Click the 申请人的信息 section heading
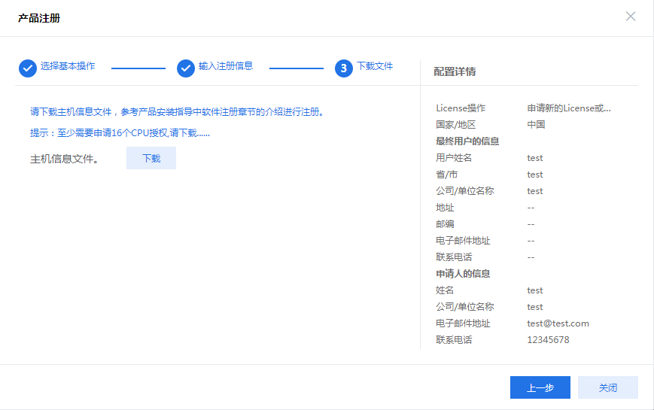 (463, 274)
